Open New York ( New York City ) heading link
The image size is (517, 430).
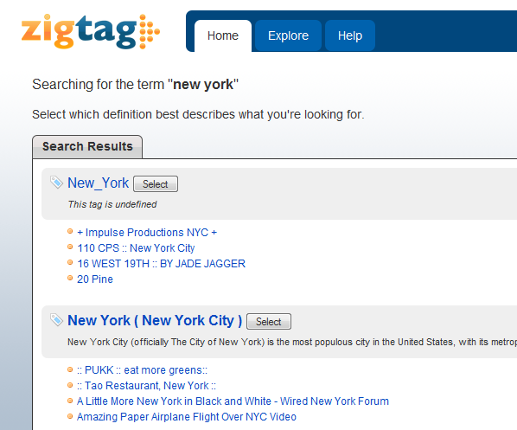(155, 321)
